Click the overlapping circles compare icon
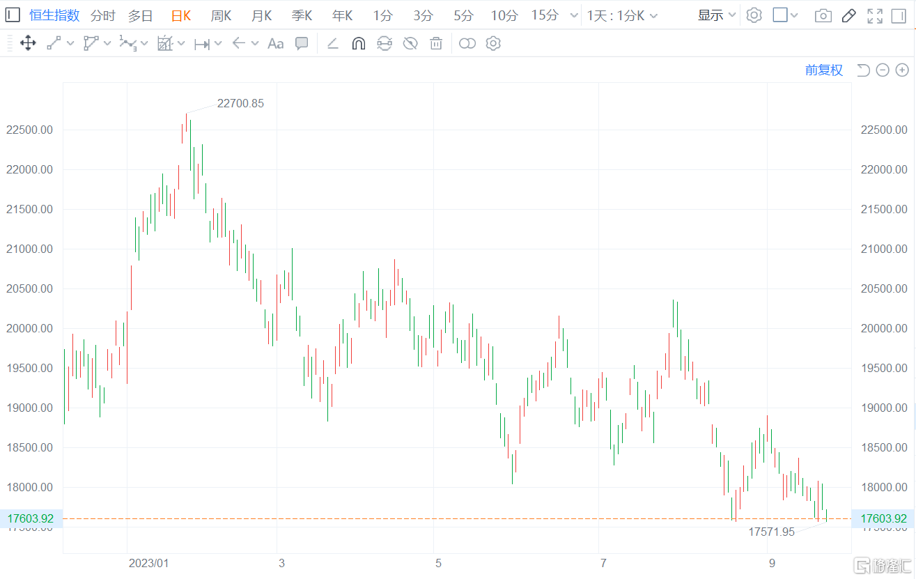Image resolution: width=916 pixels, height=579 pixels. pyautogui.click(x=467, y=44)
